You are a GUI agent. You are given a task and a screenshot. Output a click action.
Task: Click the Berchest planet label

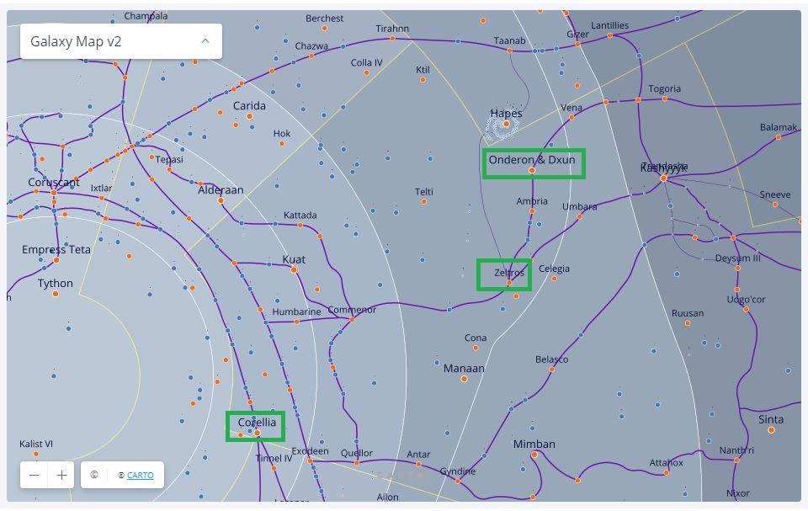pos(324,18)
